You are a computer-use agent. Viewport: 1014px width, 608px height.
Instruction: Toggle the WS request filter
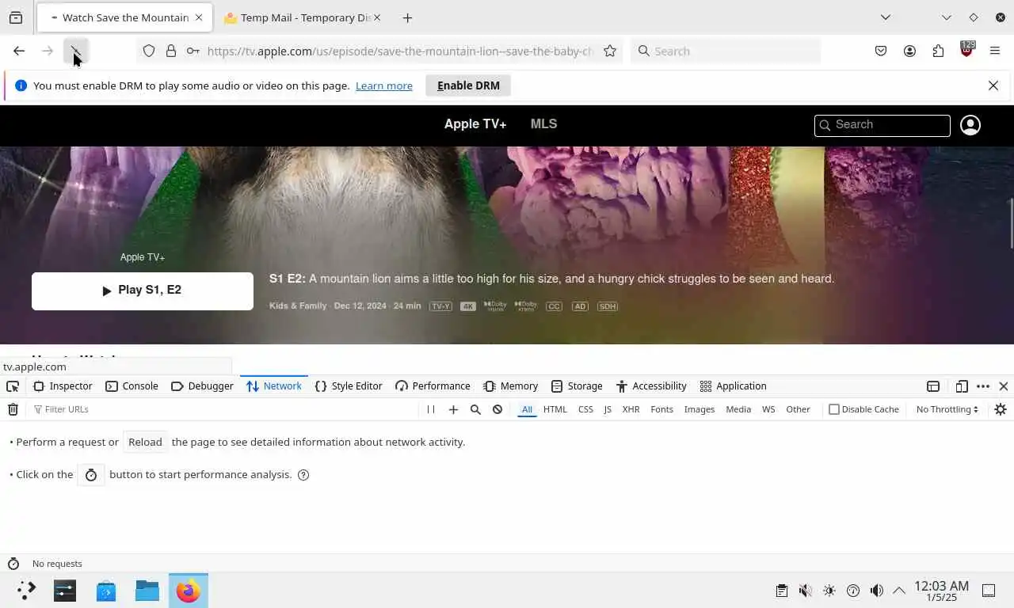(x=768, y=409)
